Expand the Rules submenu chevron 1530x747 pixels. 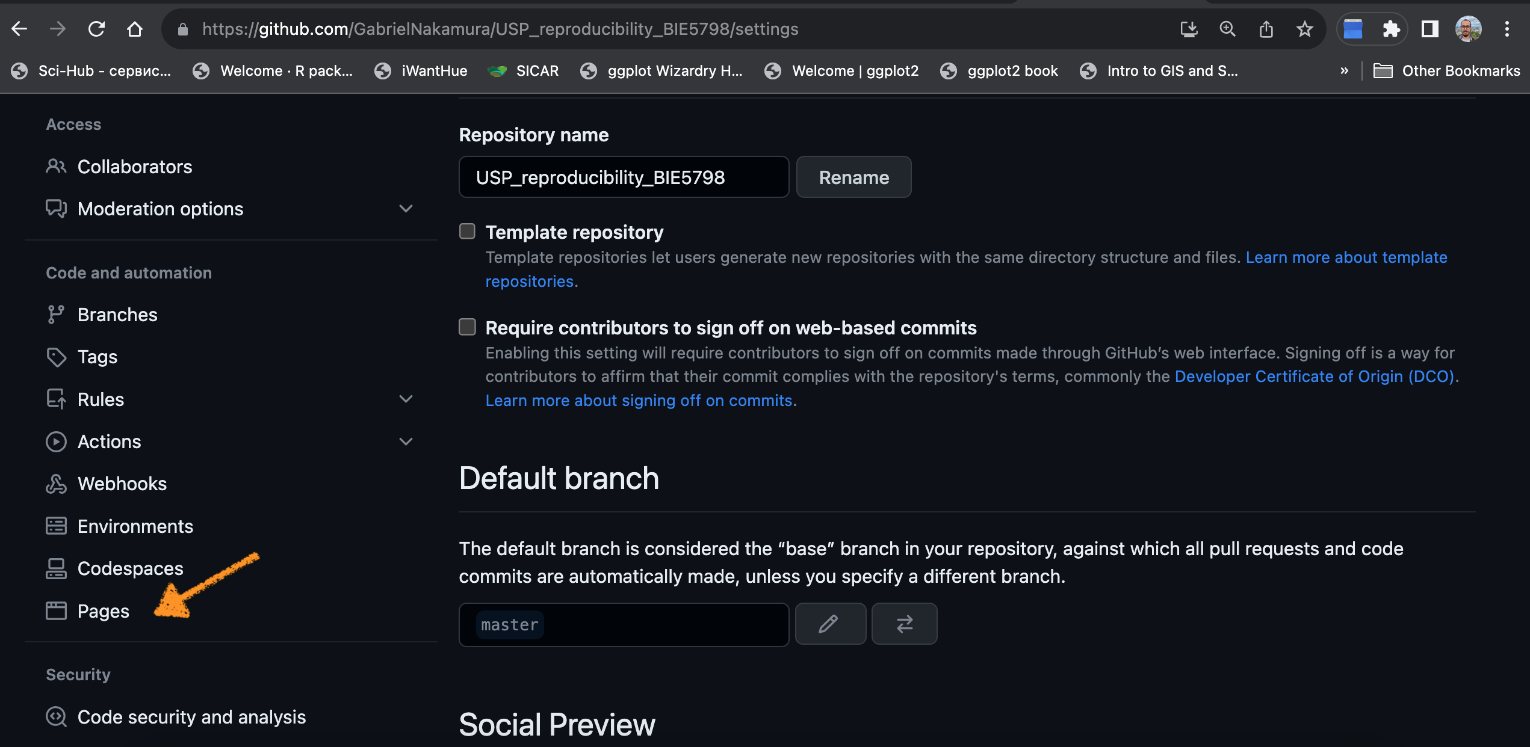click(406, 399)
